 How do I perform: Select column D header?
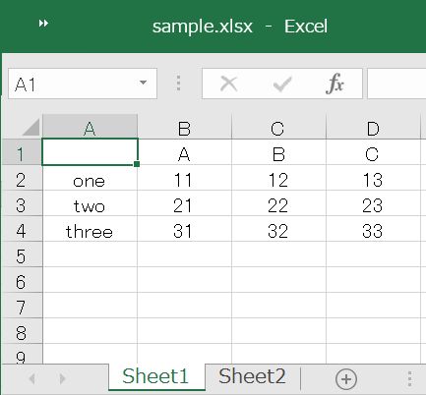tap(373, 127)
